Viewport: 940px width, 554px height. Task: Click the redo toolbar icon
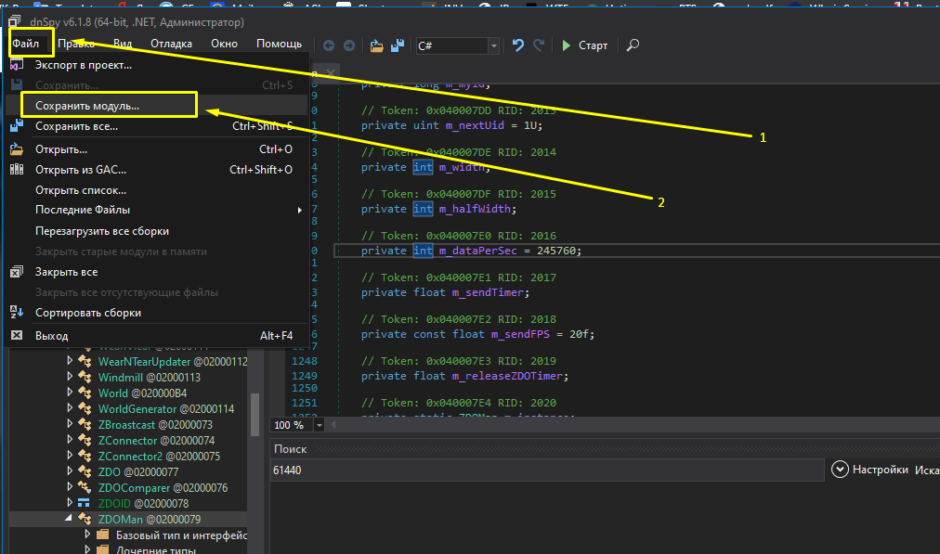pyautogui.click(x=539, y=45)
